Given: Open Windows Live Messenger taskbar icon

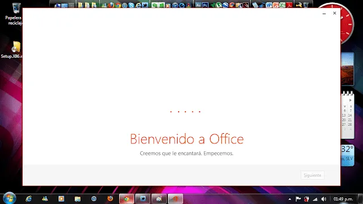Looking at the screenshot, I should (x=45, y=199).
